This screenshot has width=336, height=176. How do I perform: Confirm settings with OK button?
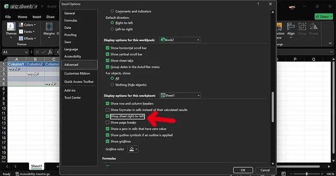point(243,170)
